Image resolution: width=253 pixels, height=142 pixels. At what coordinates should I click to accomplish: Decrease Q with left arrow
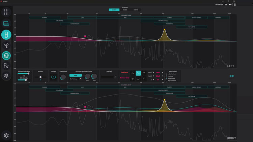[x=153, y=79]
